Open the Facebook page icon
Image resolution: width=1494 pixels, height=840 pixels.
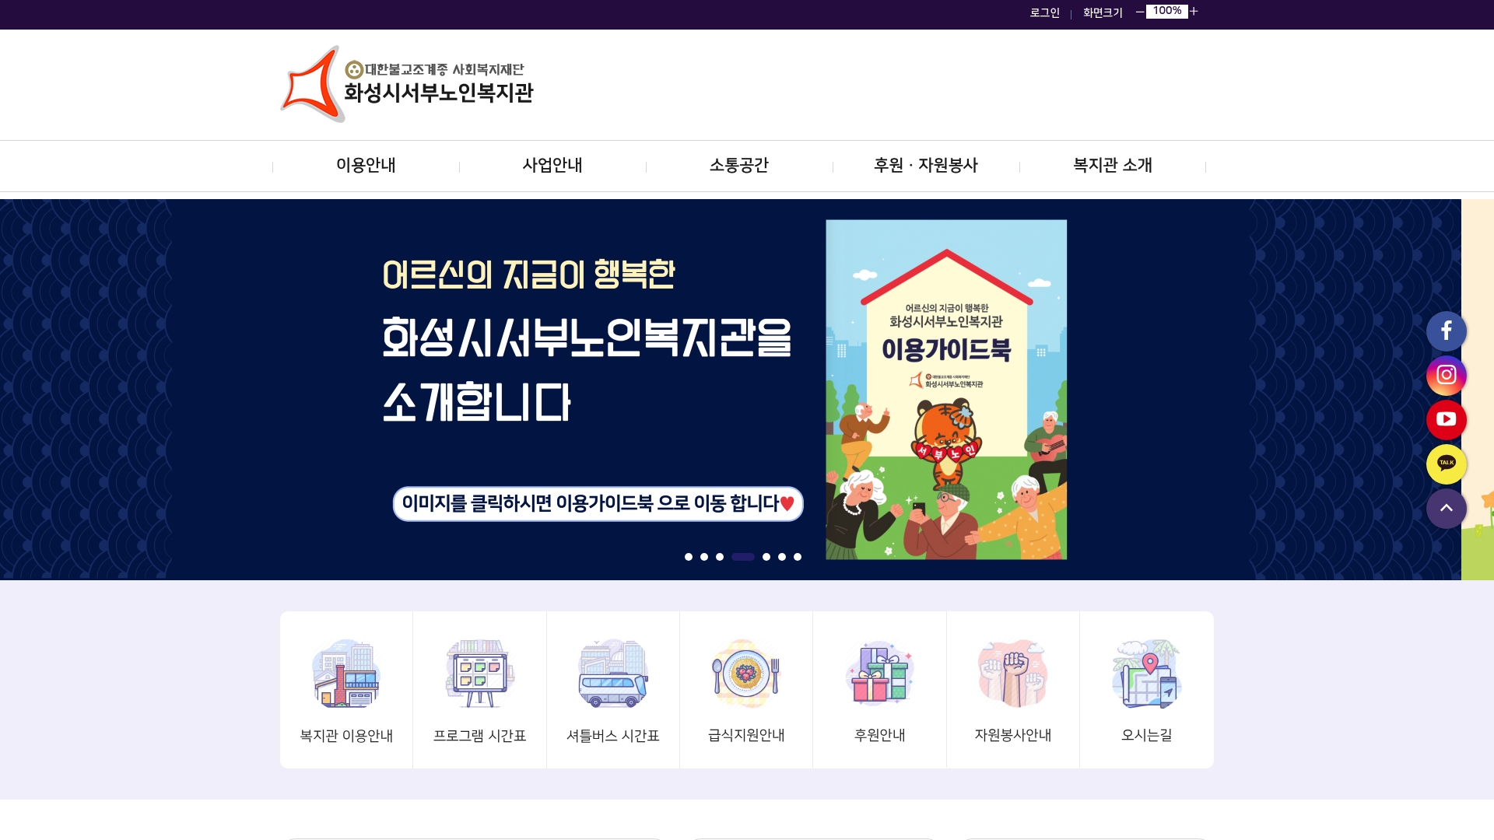(x=1446, y=331)
